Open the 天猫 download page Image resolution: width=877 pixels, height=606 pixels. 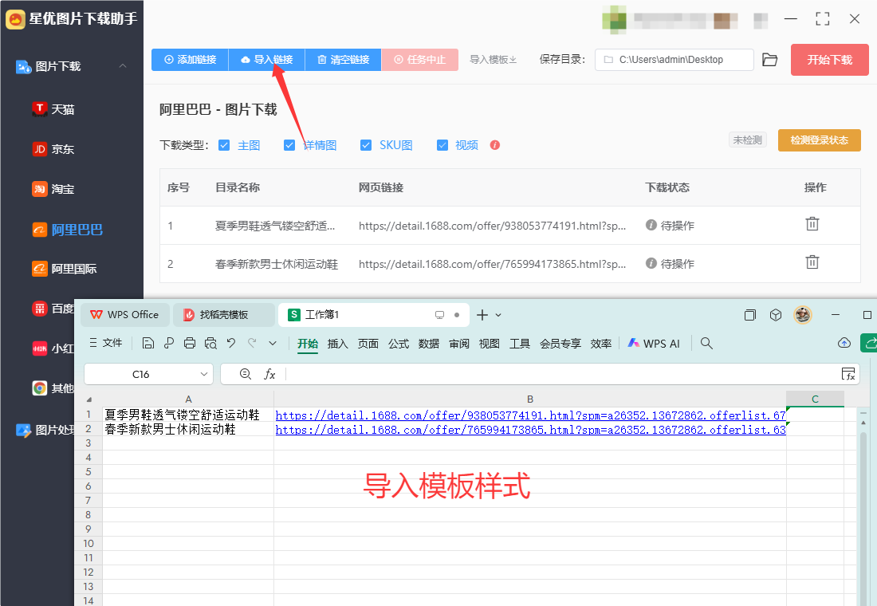pyautogui.click(x=53, y=109)
